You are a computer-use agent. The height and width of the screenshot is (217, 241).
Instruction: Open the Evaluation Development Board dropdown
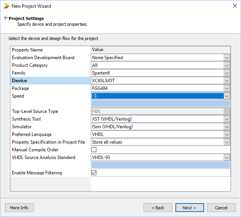coord(227,58)
